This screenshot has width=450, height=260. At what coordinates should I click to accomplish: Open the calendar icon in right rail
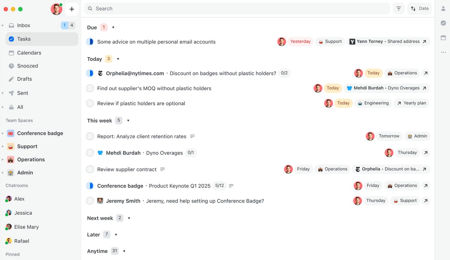click(443, 38)
